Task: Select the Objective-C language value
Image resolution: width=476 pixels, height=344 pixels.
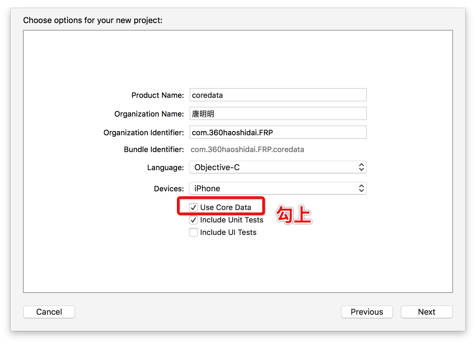Action: (217, 167)
